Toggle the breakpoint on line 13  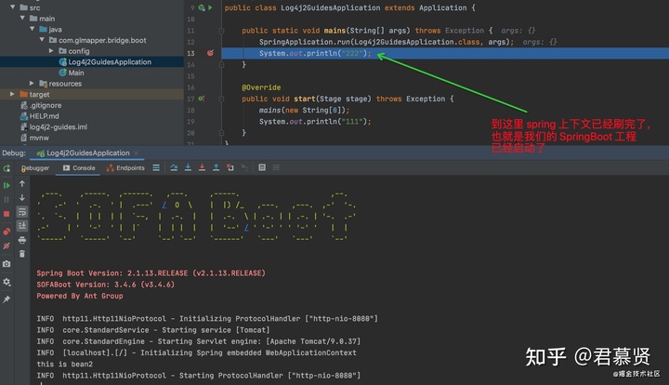[210, 53]
